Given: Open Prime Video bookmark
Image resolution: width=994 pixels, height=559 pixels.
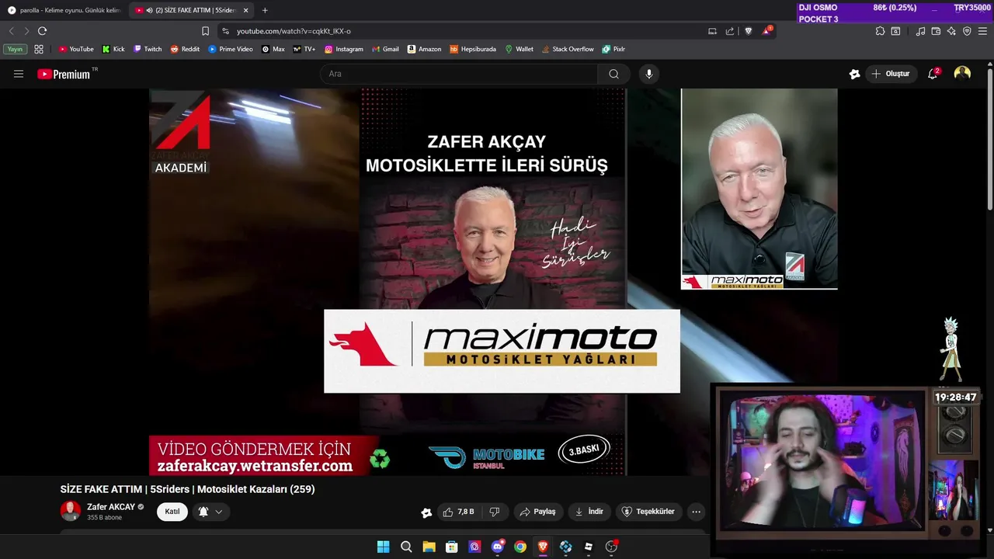Looking at the screenshot, I should coord(231,49).
